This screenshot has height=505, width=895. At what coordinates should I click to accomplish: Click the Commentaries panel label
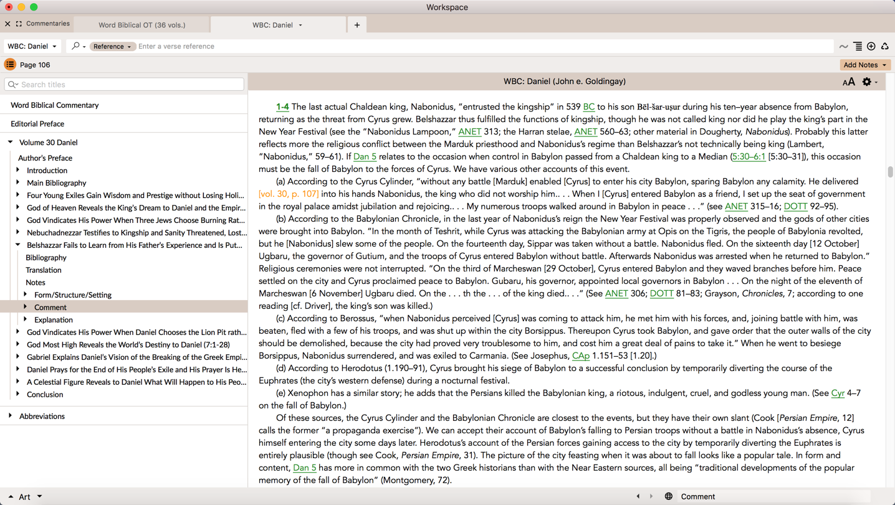tap(48, 24)
